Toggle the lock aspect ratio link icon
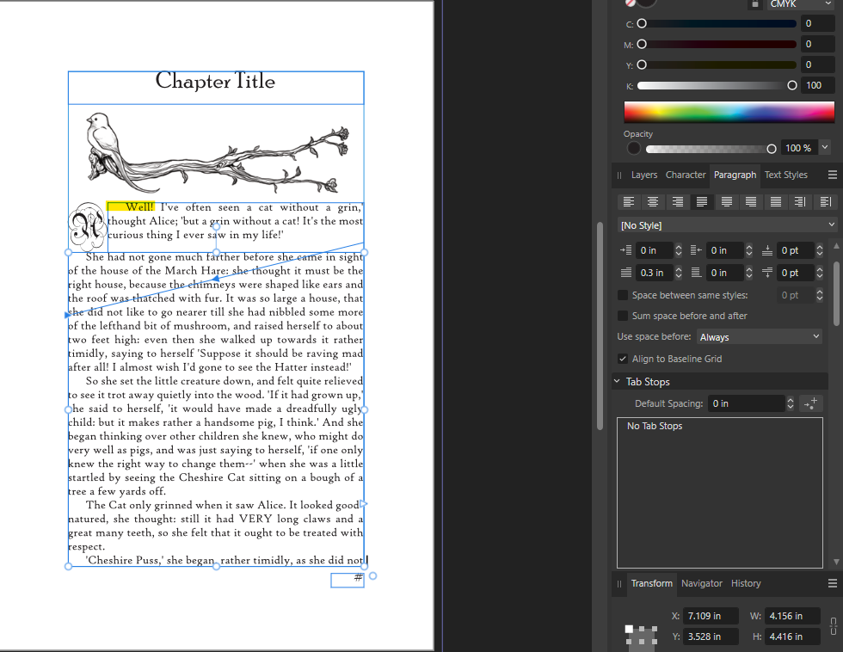 pos(832,626)
